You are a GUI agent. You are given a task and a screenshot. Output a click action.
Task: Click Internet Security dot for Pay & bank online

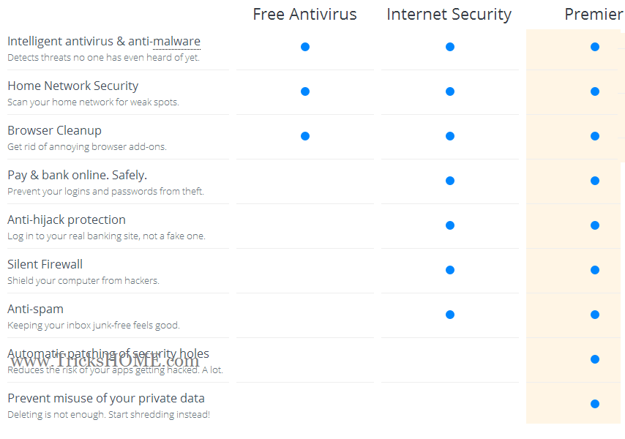450,181
